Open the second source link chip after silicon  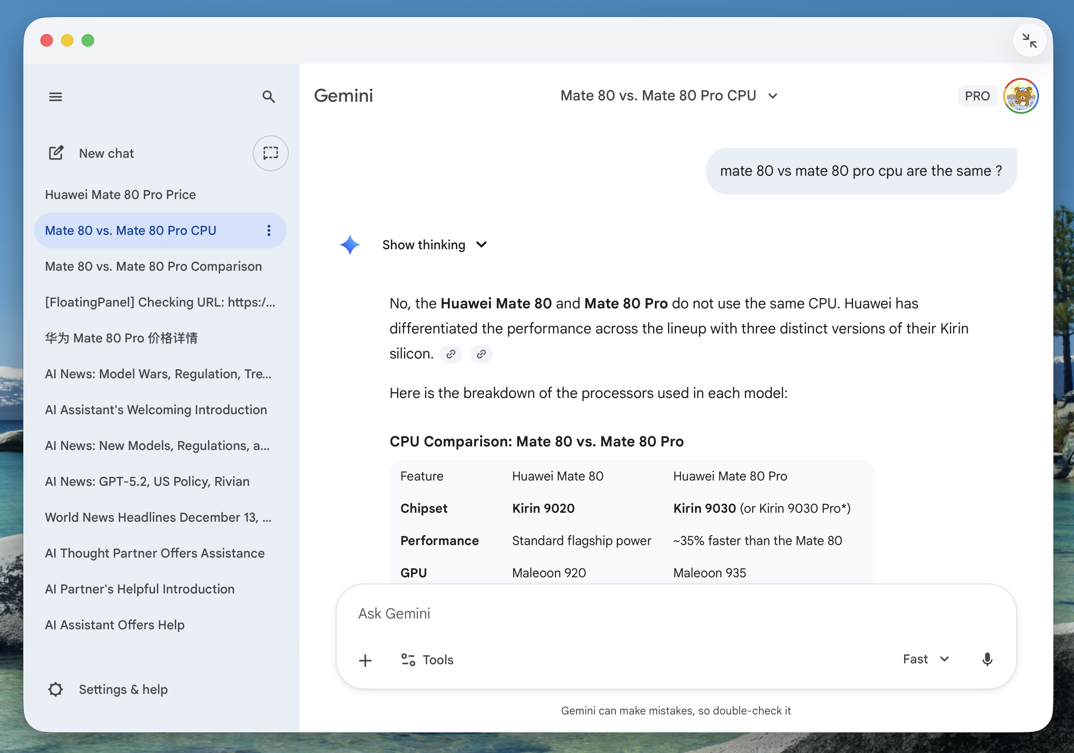[x=481, y=354]
